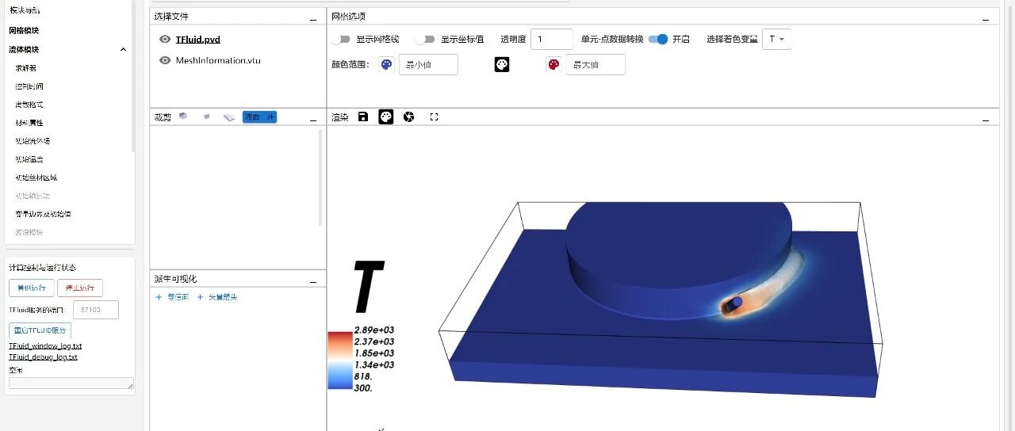Screen dimensions: 1015x431
Task: Enter fullscreen with the expand icon in the 渲染 toolbar
Action: pos(434,116)
